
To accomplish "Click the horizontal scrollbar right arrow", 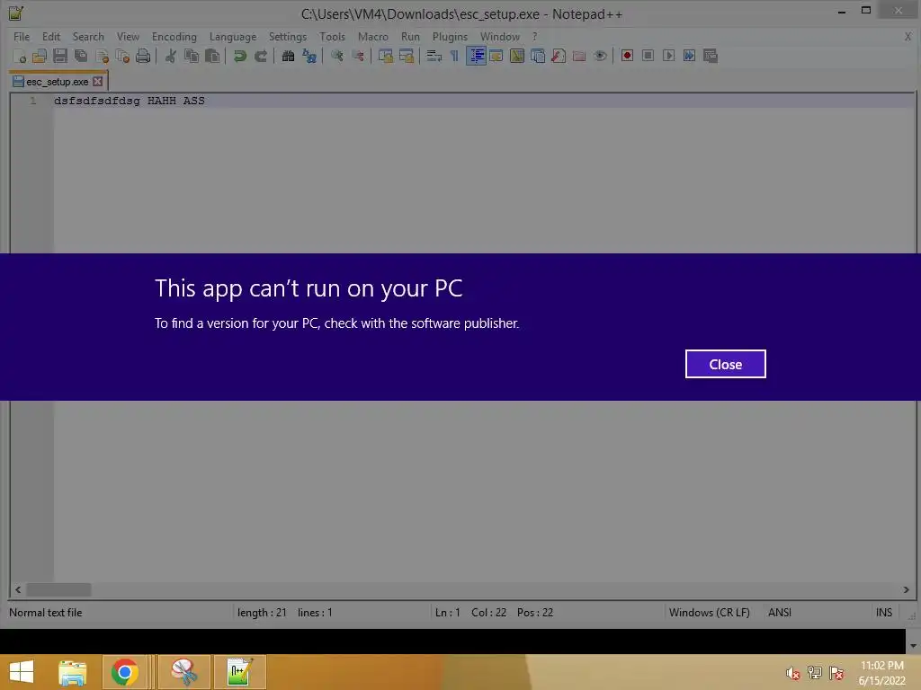I will (x=906, y=589).
